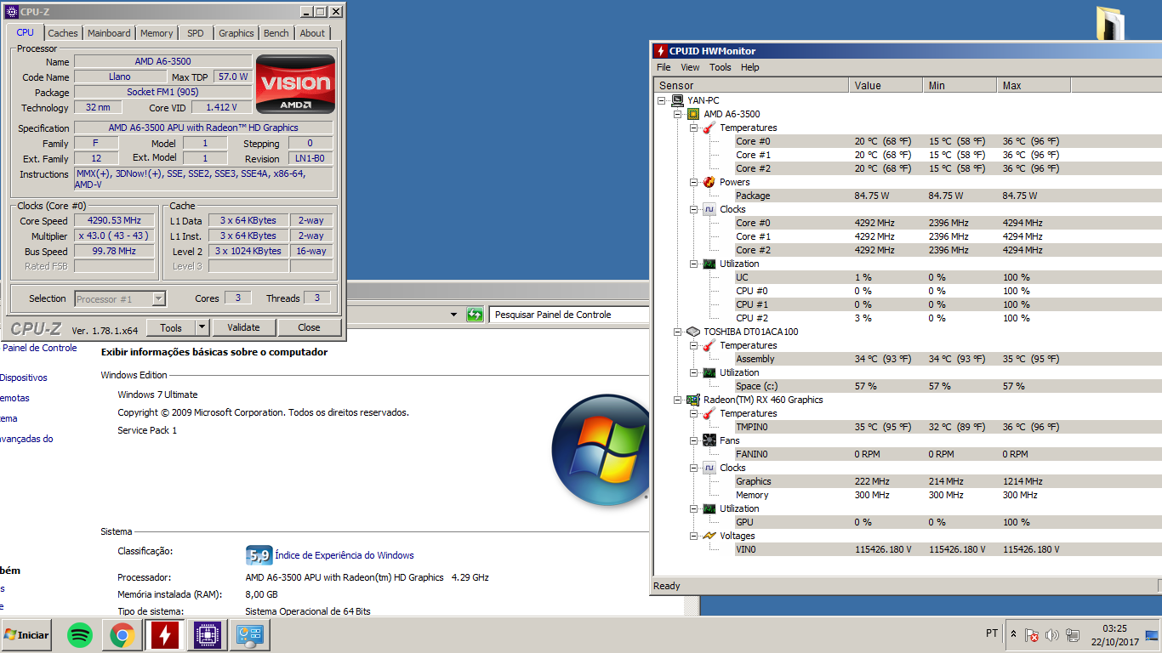Open the Tools menu in HWMonitor
This screenshot has width=1162, height=653.
pos(721,67)
